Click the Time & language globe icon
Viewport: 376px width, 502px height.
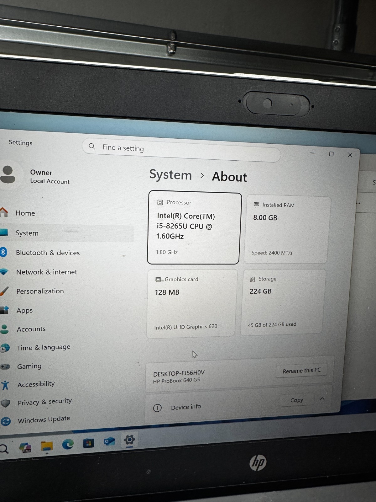tap(5, 348)
